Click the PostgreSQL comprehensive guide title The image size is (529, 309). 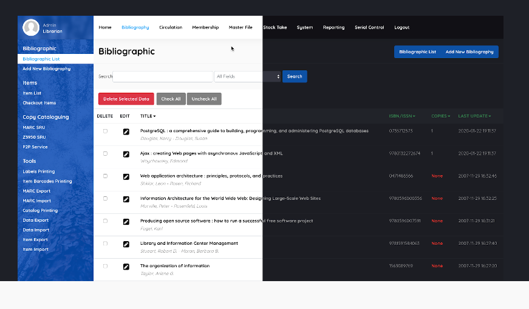(x=254, y=131)
